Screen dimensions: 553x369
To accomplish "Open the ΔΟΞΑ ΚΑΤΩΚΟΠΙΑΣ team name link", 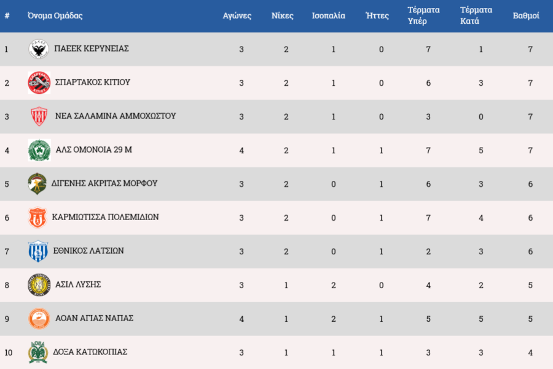I will [90, 352].
